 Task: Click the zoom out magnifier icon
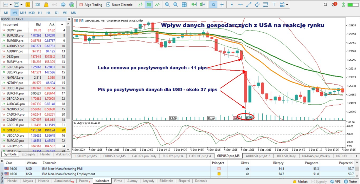176,5
